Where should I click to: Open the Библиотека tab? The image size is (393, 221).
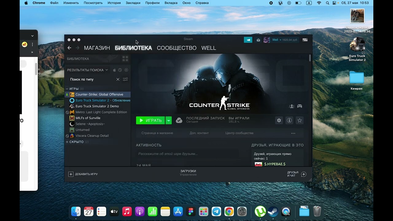coord(133,48)
